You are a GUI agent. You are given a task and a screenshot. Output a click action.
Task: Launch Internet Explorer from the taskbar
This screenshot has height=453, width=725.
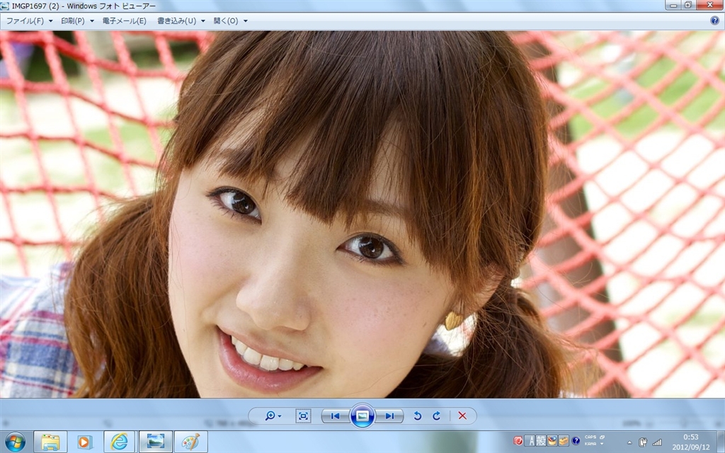119,442
